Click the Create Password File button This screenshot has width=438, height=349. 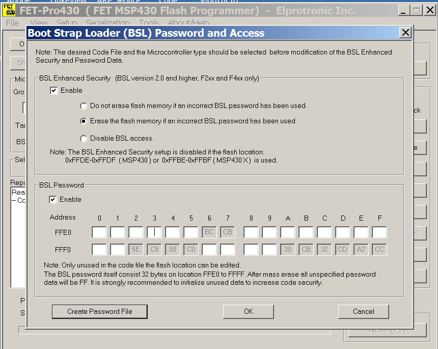coord(100,312)
